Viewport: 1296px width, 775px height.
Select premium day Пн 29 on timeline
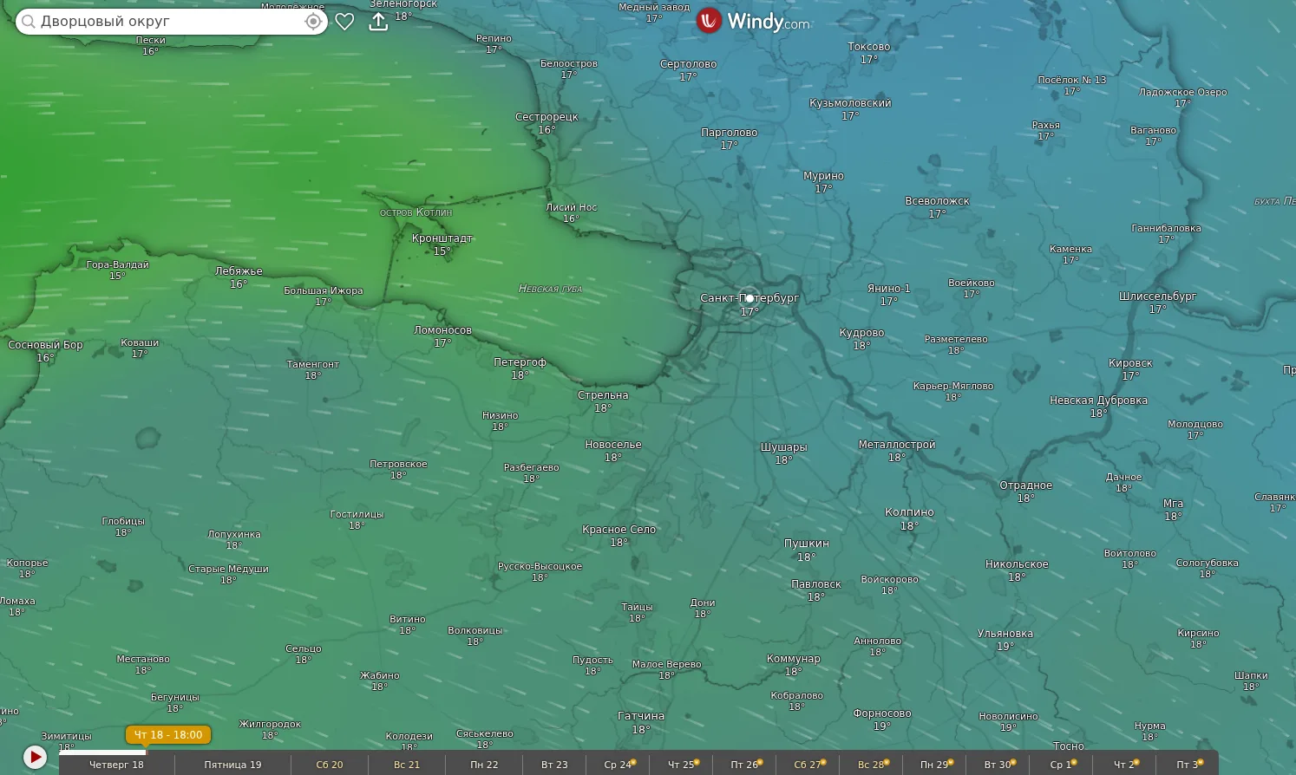[935, 765]
